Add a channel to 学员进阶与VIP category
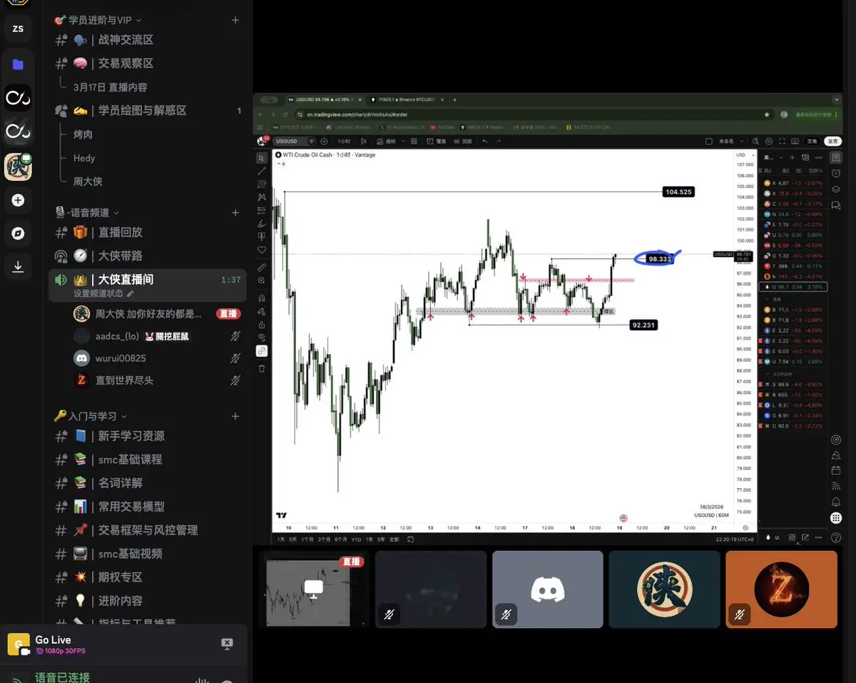The image size is (856, 683). tap(235, 20)
